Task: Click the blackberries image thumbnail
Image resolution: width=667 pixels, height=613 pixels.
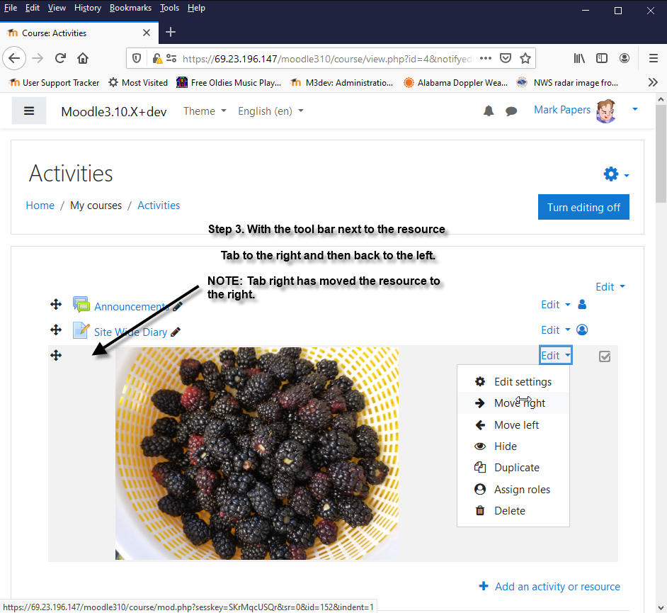Action: [x=257, y=454]
